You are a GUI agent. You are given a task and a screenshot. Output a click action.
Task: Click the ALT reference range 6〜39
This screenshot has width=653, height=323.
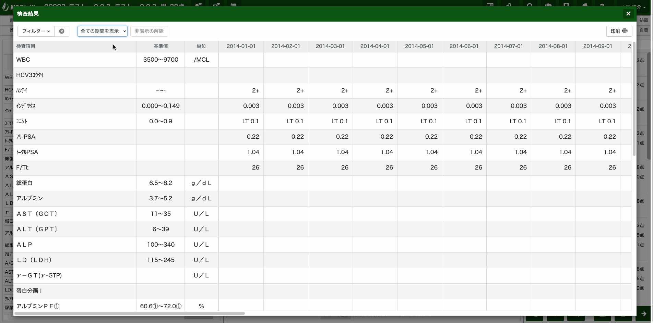161,229
